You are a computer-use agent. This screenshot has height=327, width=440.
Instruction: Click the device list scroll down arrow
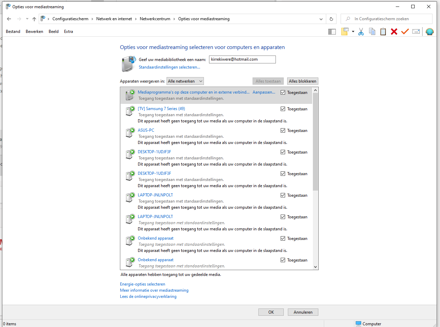(x=316, y=267)
